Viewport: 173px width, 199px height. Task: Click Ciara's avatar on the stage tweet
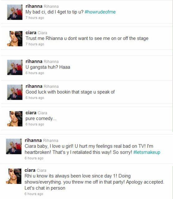point(15,39)
